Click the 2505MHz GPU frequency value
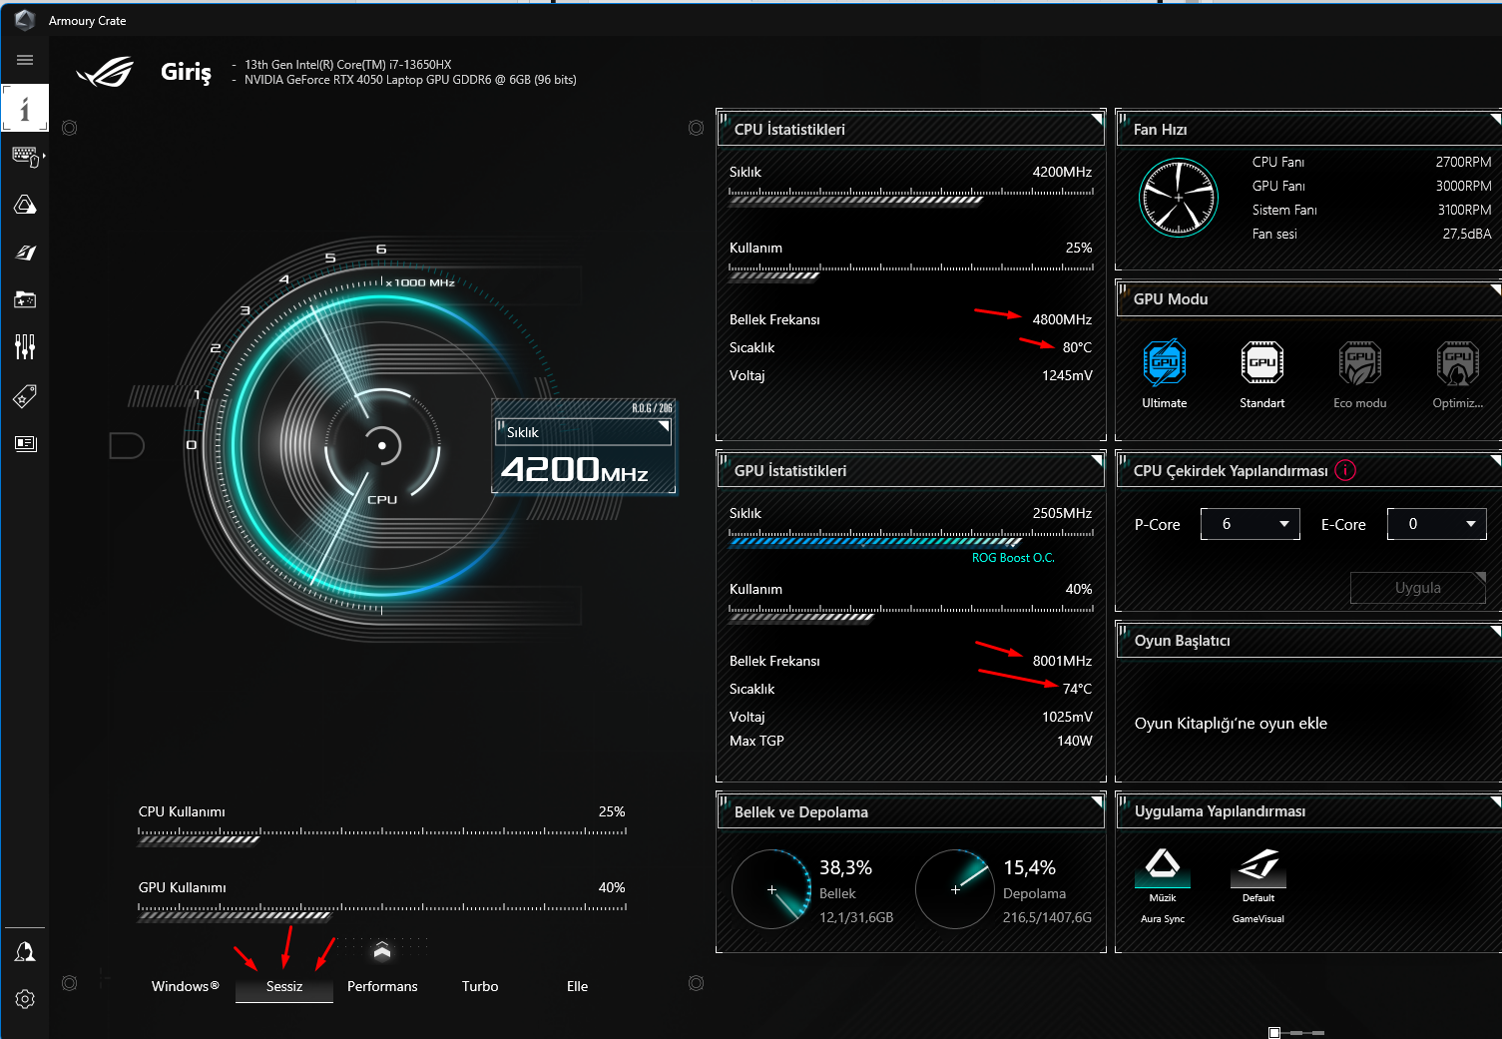 1062,513
